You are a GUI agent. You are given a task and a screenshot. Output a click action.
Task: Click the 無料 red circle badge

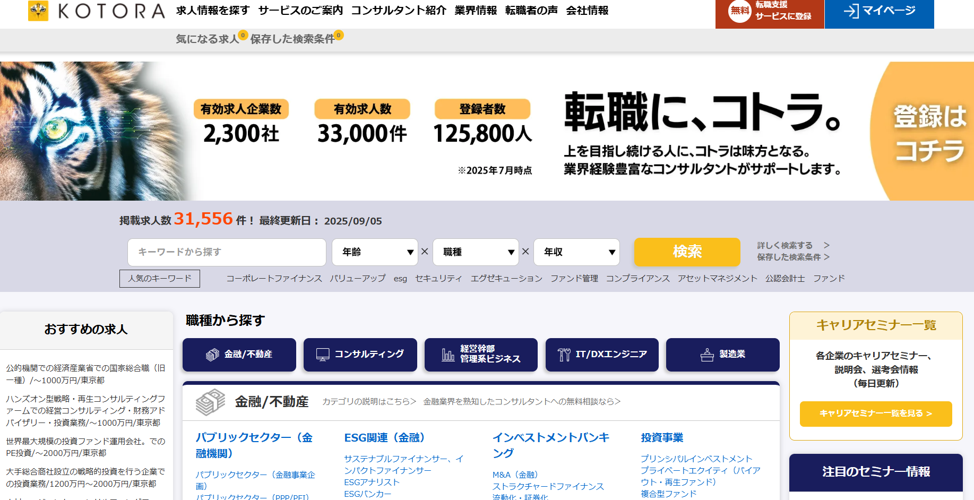click(739, 11)
